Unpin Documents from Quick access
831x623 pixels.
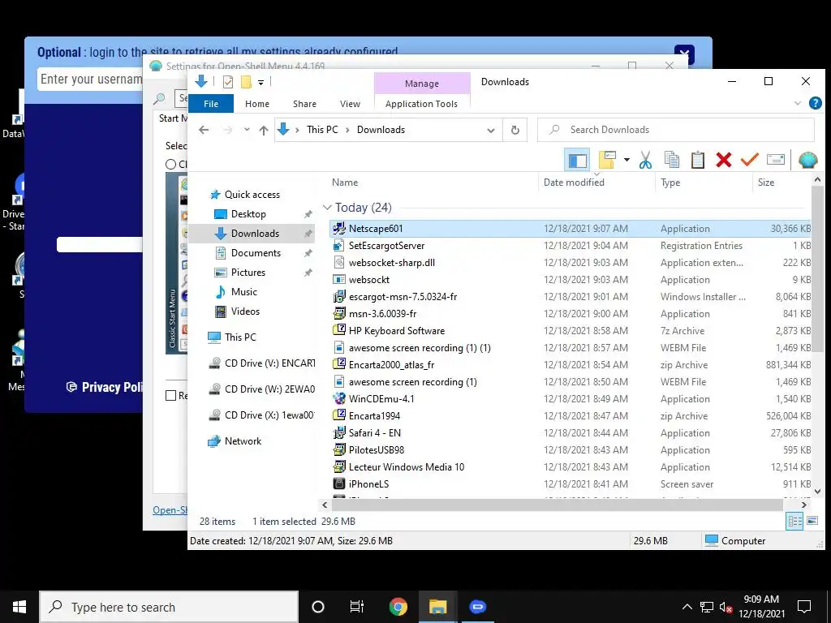click(308, 253)
